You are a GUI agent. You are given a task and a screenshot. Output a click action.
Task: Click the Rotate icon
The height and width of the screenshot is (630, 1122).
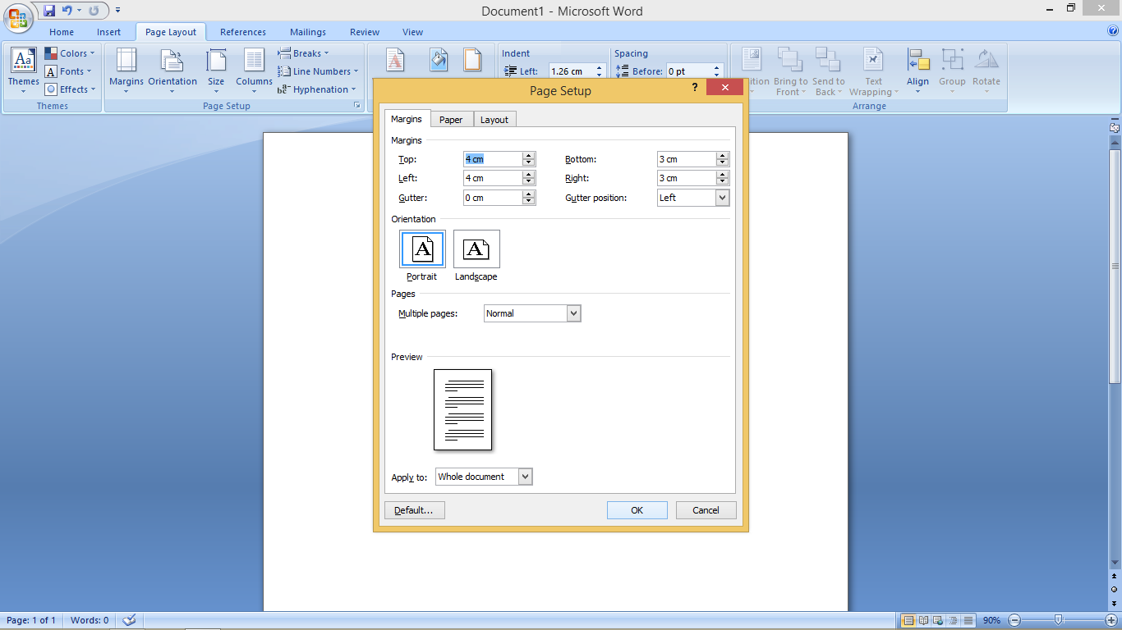click(986, 71)
